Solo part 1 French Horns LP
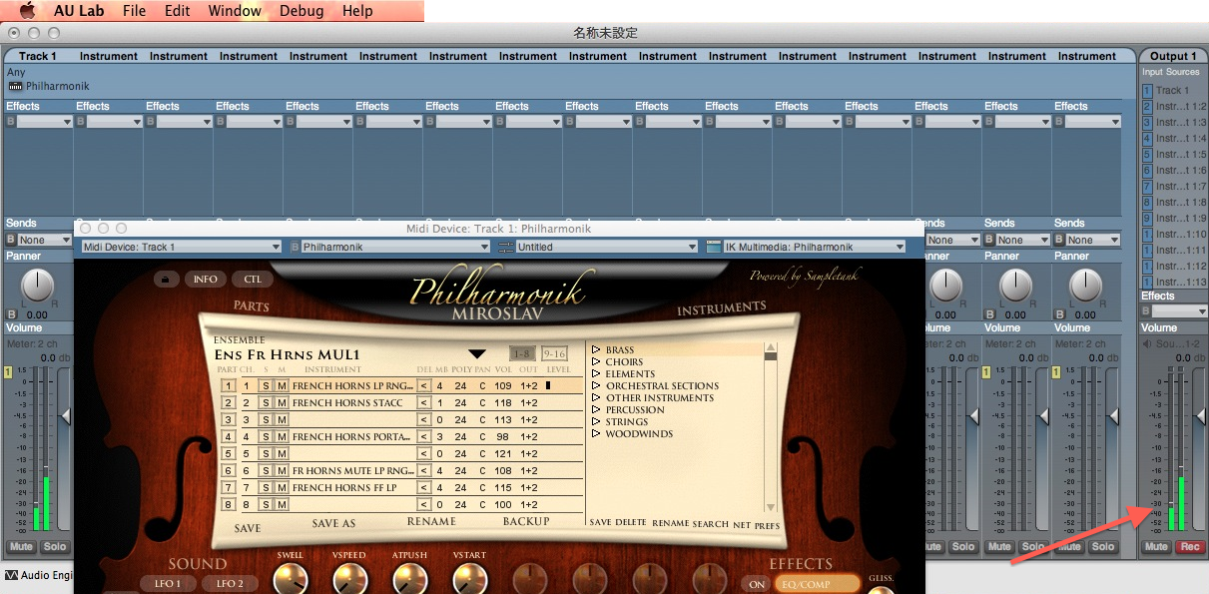The height and width of the screenshot is (594, 1209). pyautogui.click(x=267, y=385)
